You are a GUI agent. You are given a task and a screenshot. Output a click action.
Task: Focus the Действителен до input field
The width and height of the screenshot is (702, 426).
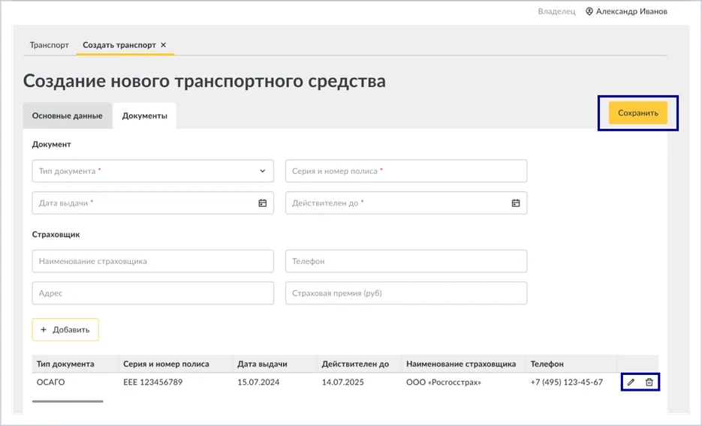(406, 203)
